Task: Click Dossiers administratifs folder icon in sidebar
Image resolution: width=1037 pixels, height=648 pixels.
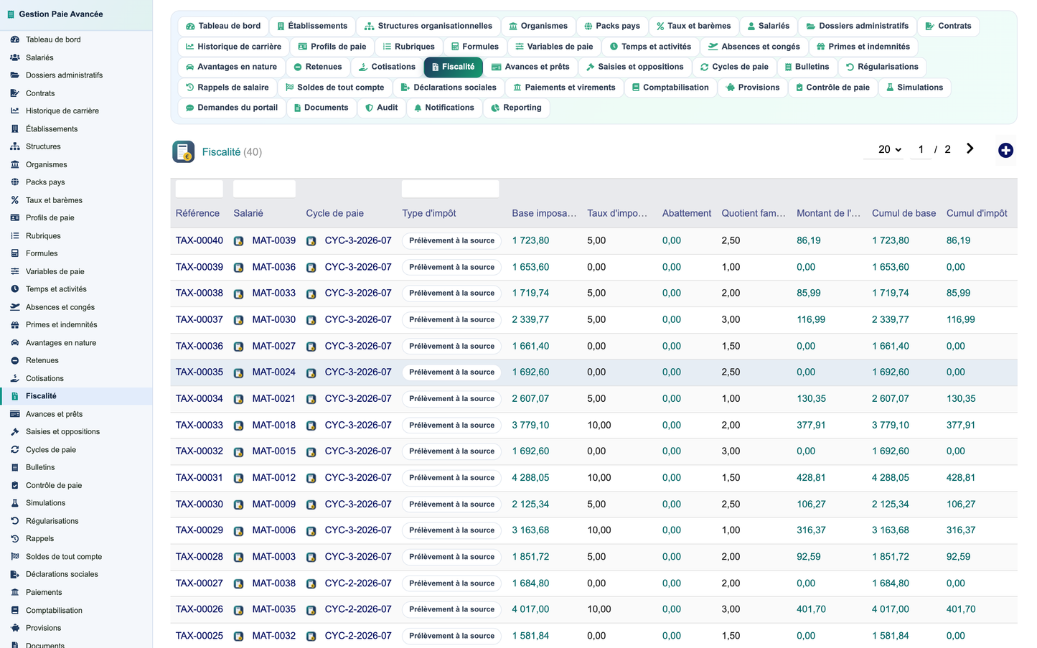Action: coord(15,75)
